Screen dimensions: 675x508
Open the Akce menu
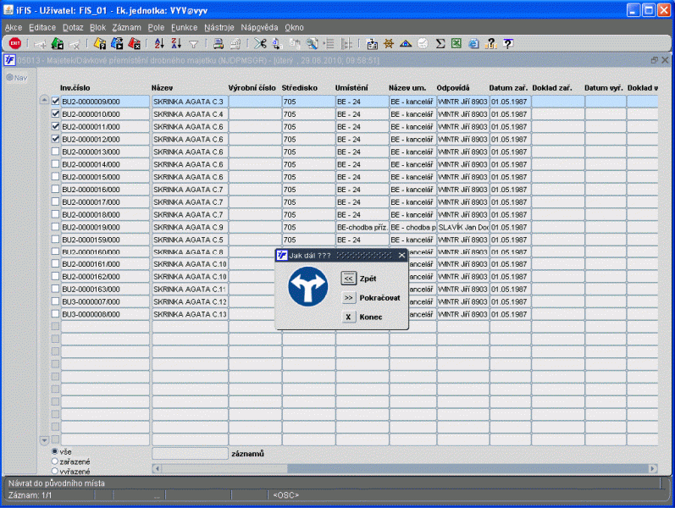click(14, 28)
